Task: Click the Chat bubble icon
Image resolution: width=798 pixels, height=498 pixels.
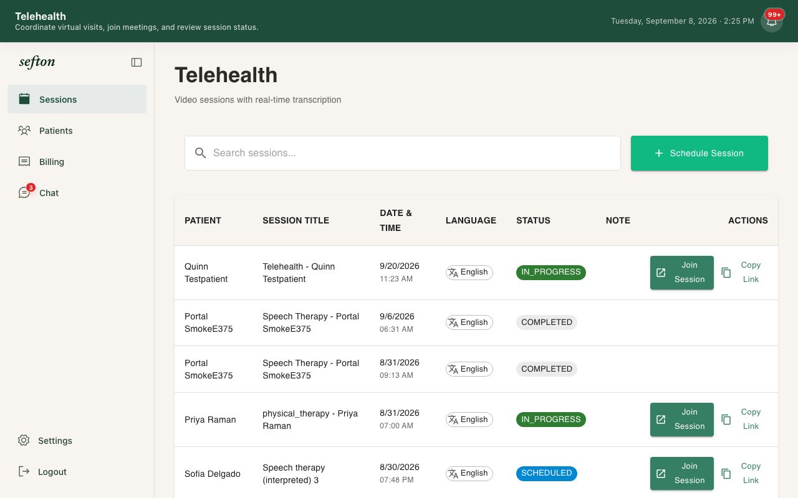Action: pos(24,192)
